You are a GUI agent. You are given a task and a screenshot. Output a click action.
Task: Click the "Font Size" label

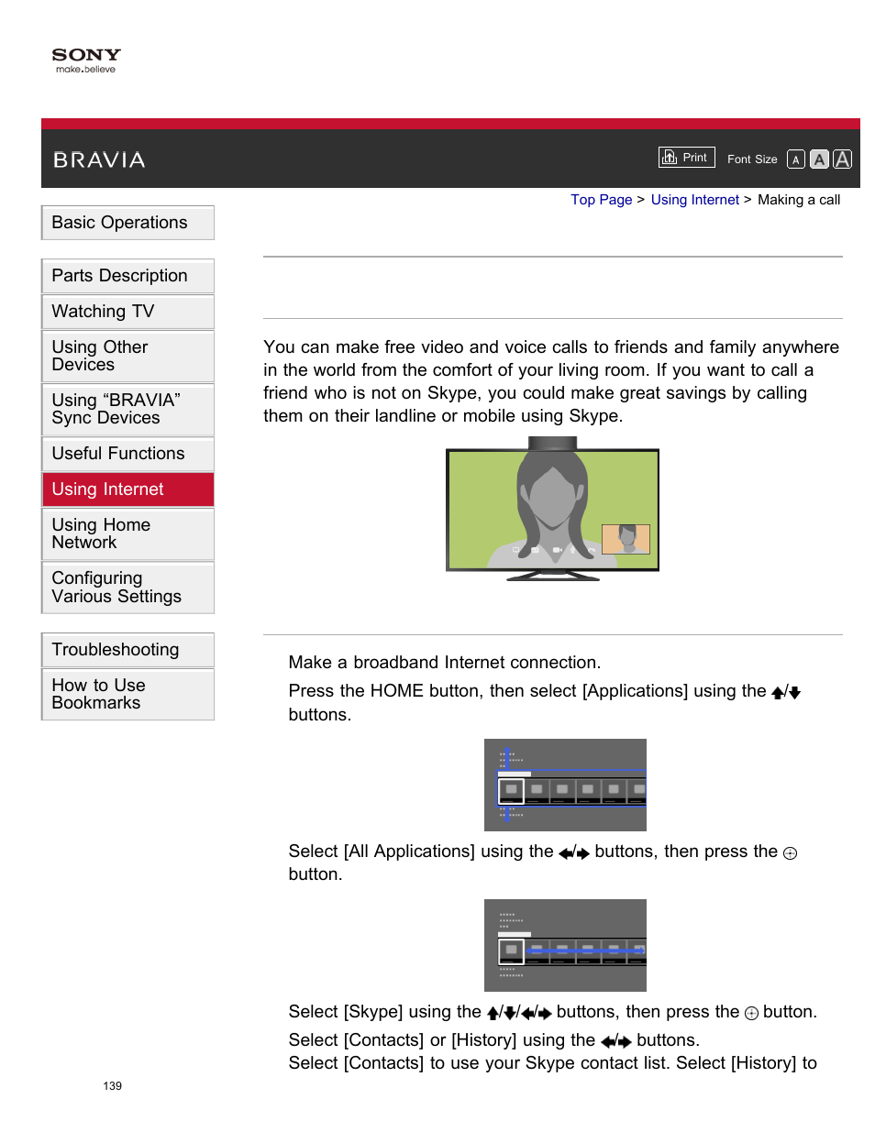pos(752,159)
